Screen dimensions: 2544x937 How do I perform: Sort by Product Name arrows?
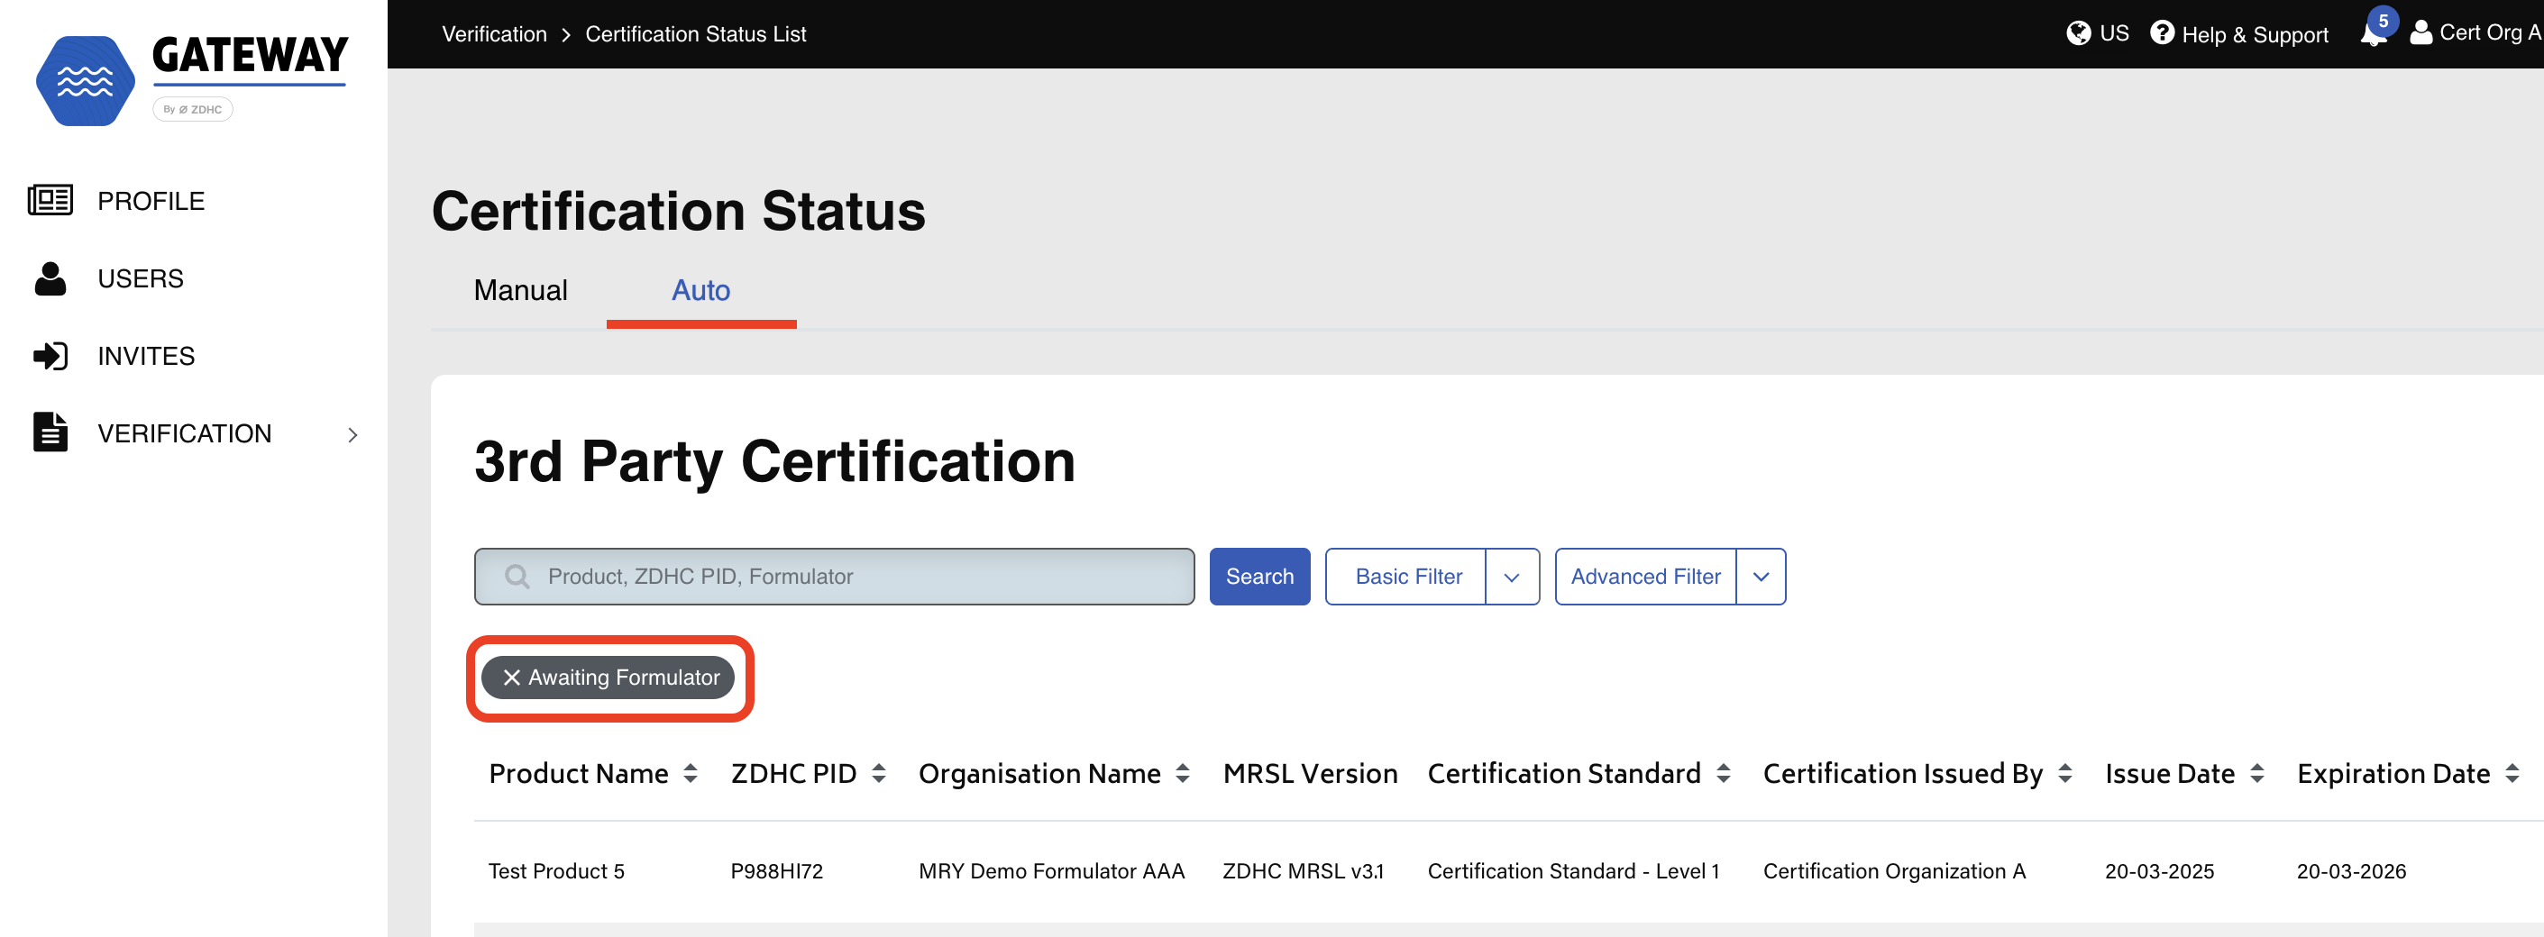(691, 774)
